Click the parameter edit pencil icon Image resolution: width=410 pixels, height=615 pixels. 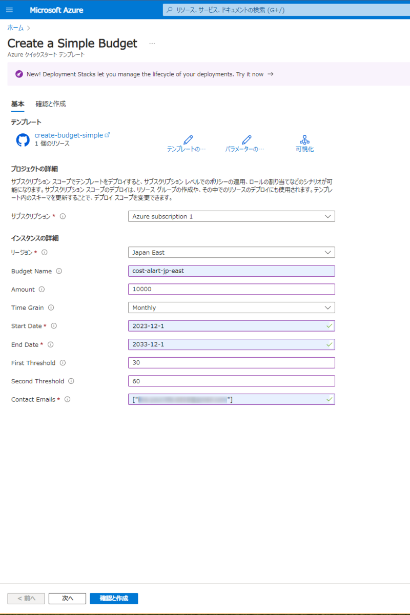[247, 139]
